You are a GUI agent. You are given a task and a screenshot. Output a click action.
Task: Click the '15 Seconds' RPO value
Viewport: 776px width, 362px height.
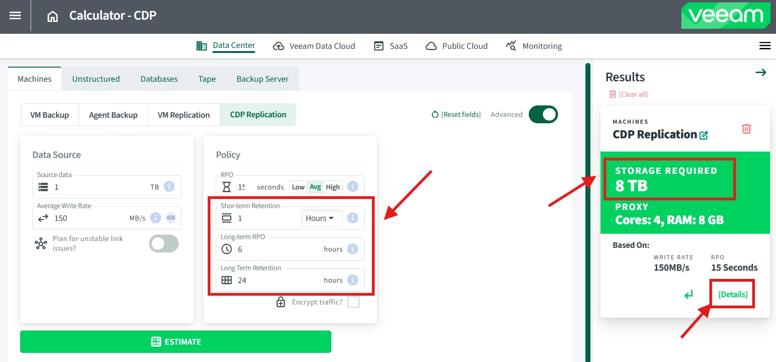click(734, 268)
